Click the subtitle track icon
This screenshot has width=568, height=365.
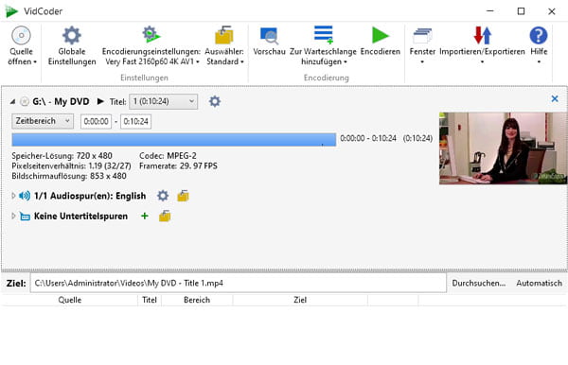click(x=25, y=217)
